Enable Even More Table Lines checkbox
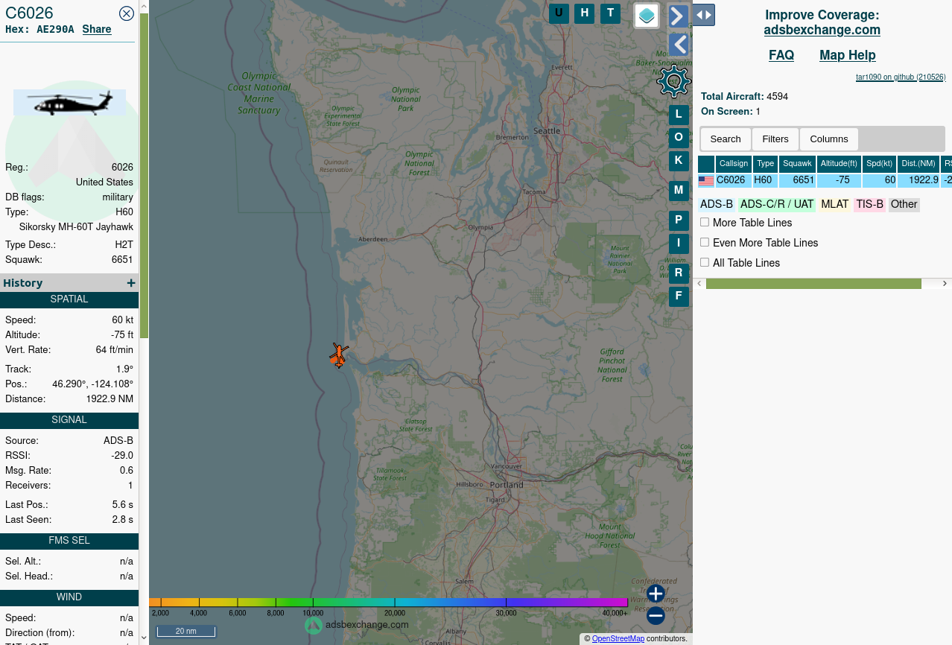952x645 pixels. [x=705, y=242]
